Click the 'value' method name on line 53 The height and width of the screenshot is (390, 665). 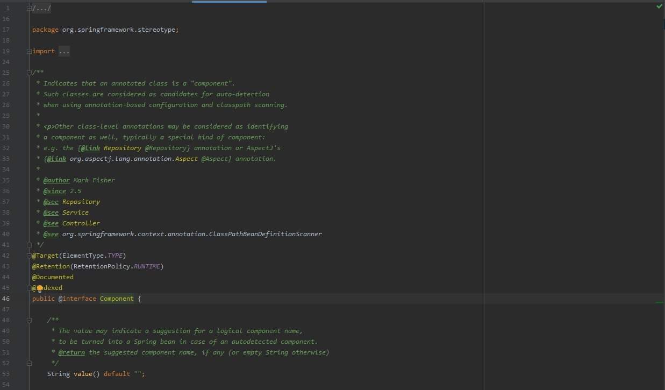coord(83,374)
